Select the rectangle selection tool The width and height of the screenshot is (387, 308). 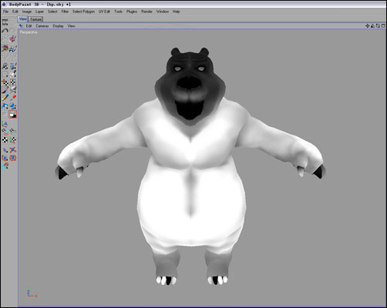coord(5,75)
